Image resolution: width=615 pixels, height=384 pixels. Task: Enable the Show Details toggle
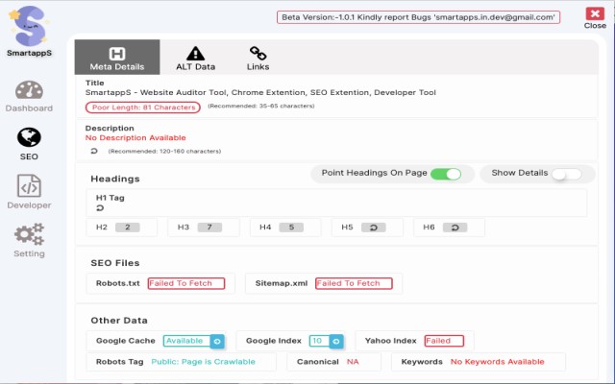click(566, 174)
